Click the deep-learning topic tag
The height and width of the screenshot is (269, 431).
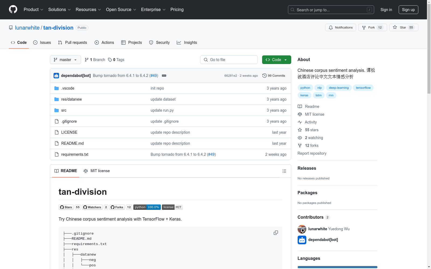(339, 88)
